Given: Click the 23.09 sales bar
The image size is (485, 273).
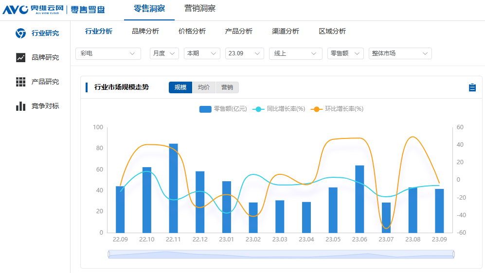Looking at the screenshot, I should pyautogui.click(x=440, y=211).
